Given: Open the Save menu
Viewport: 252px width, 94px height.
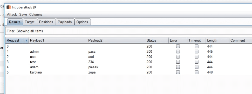Looking at the screenshot, I should click(23, 15).
